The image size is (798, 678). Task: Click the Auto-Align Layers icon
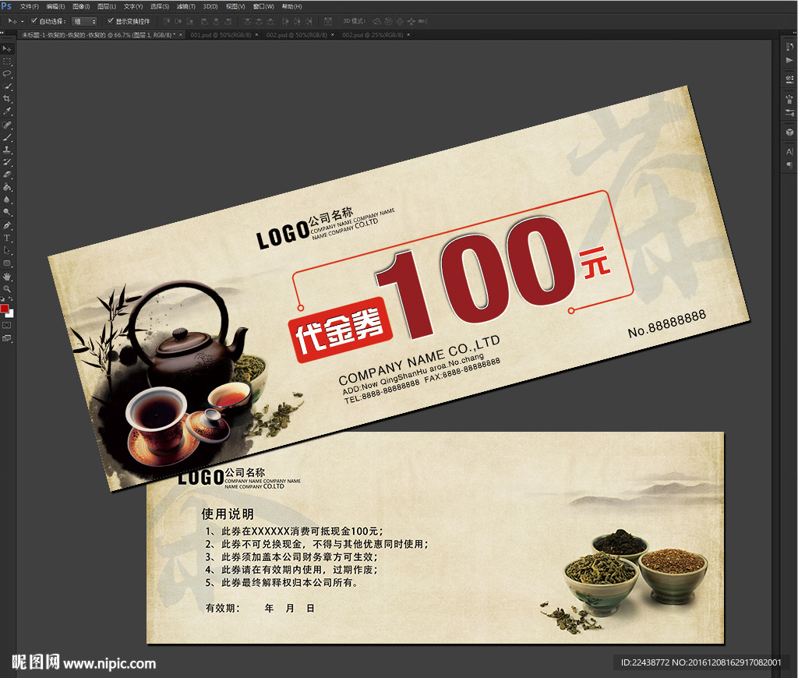pyautogui.click(x=328, y=21)
